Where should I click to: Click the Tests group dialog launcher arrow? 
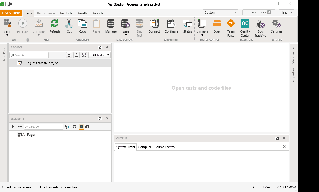[x=28, y=40]
